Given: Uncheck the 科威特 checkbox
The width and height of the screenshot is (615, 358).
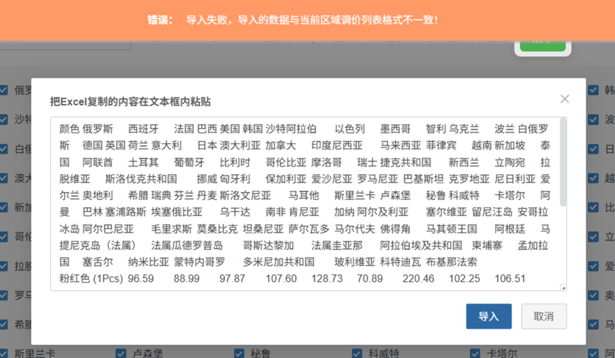Looking at the screenshot, I should coord(357,353).
